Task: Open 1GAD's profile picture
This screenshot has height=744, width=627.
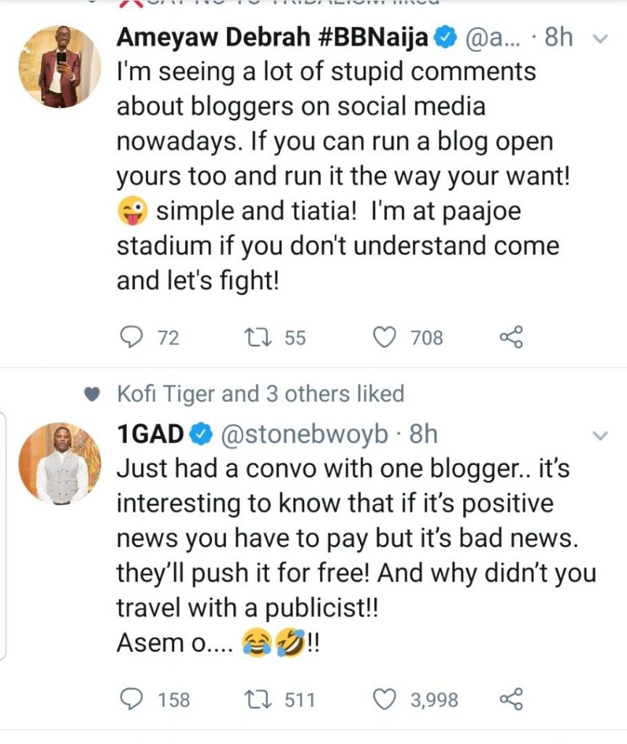Action: coord(60,463)
